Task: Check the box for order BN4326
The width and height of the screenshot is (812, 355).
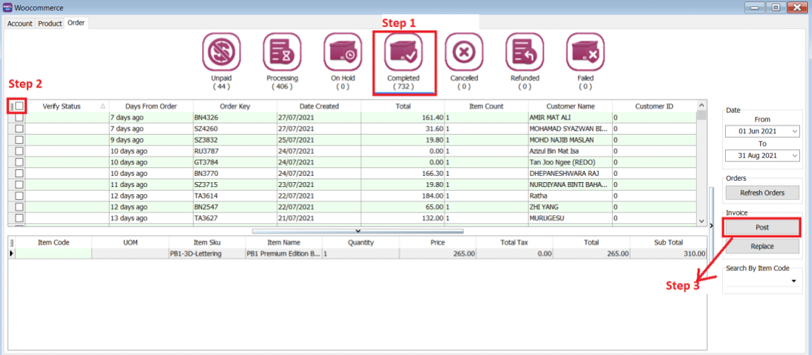Action: [20, 118]
